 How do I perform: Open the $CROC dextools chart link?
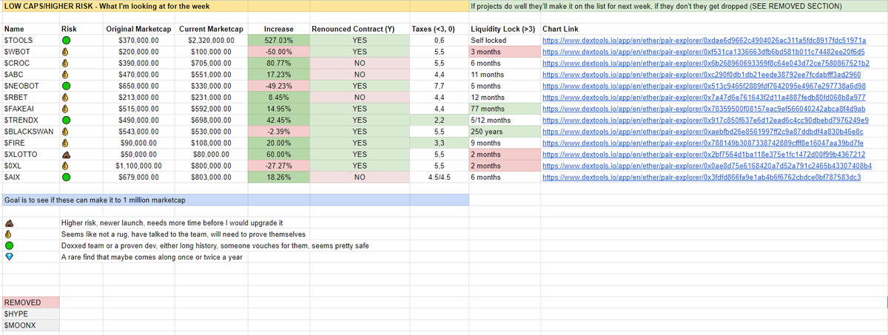(705, 64)
